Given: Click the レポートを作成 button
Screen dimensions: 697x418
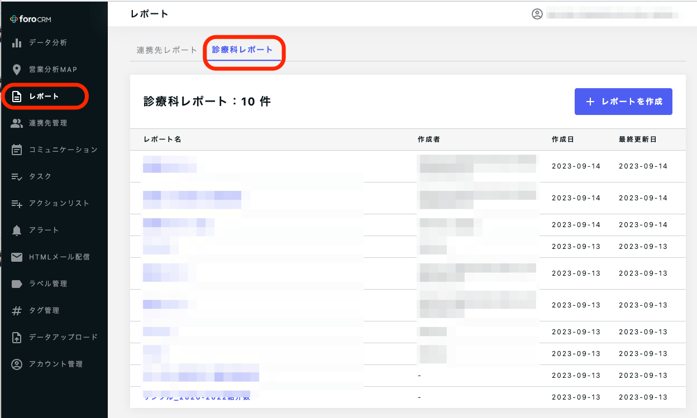Looking at the screenshot, I should point(623,102).
